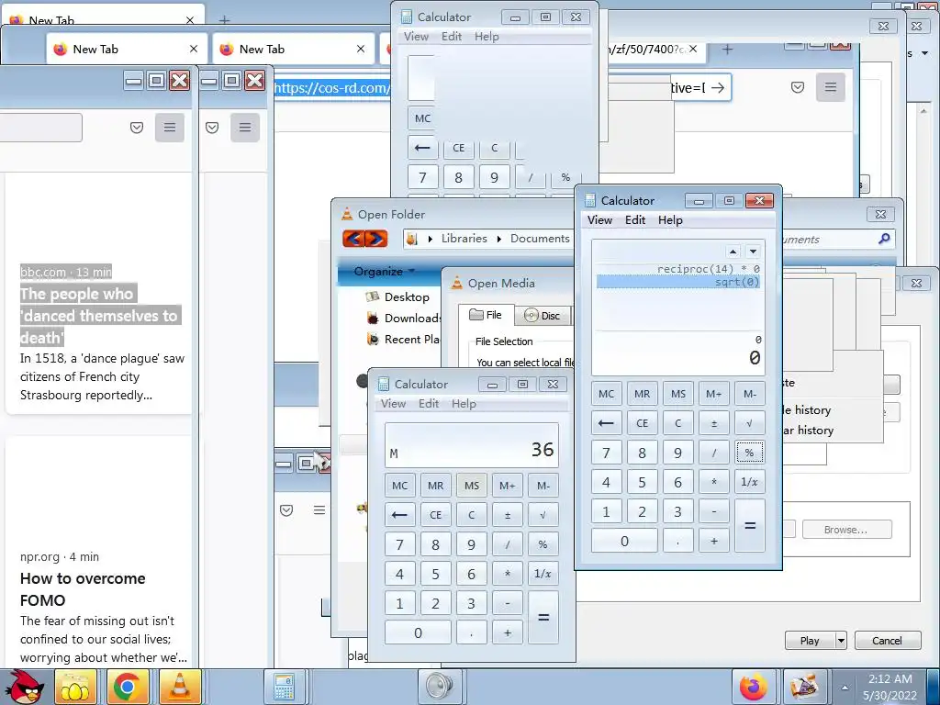Open the View menu of the active Calculator
This screenshot has width=940, height=705.
pos(599,220)
